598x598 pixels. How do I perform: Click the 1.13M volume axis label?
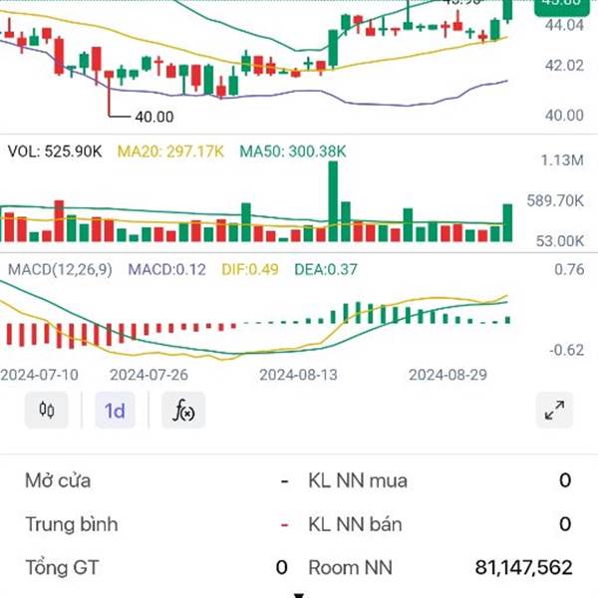[562, 160]
